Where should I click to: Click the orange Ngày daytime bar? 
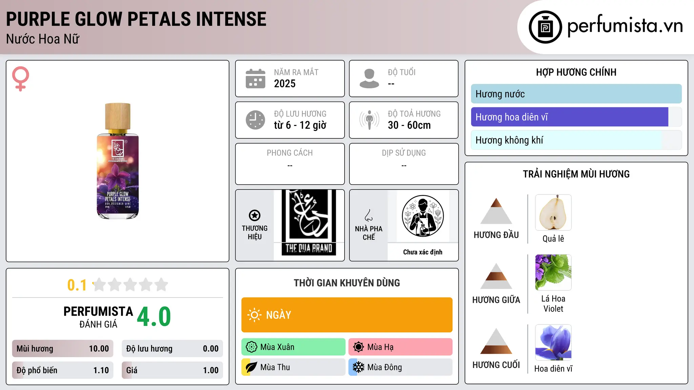coord(347,315)
